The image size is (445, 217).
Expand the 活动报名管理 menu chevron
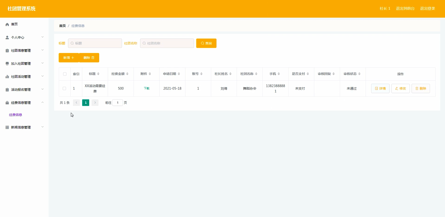42,89
